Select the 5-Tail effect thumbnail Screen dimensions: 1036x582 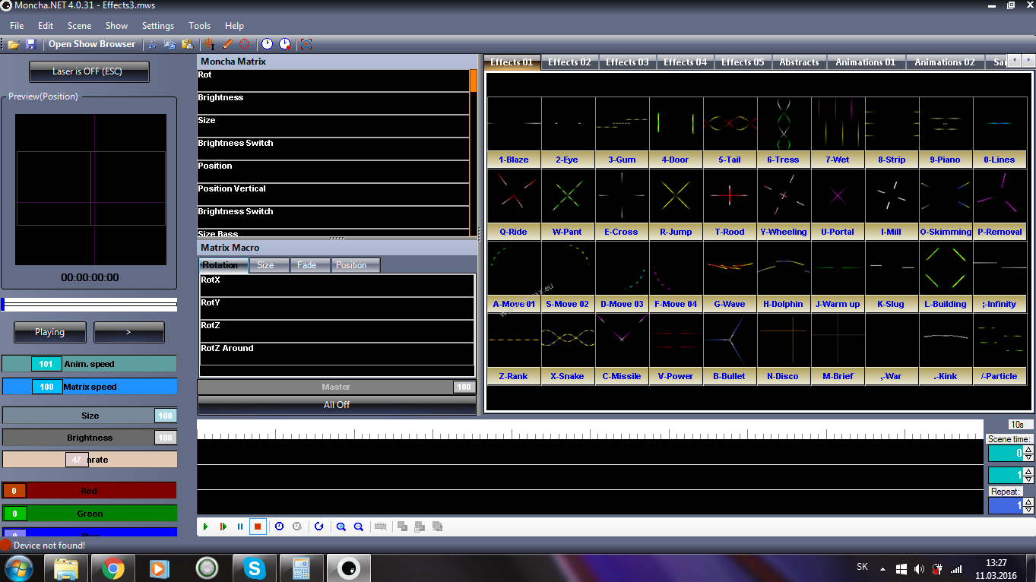pos(730,131)
